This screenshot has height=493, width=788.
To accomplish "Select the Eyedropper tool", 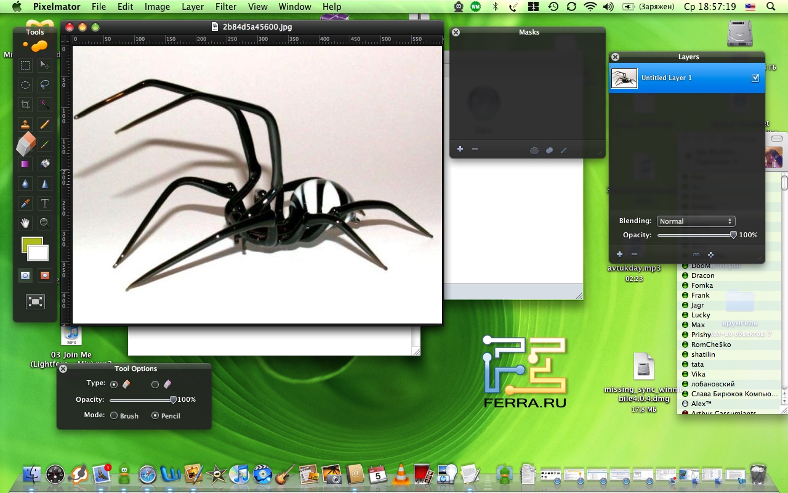I will pos(25,203).
